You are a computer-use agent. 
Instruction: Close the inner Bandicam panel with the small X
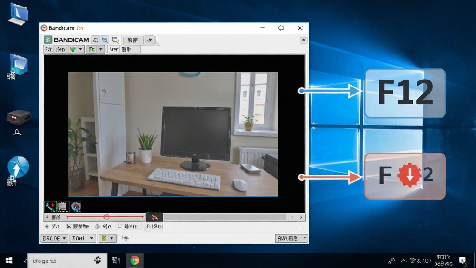tap(303, 40)
